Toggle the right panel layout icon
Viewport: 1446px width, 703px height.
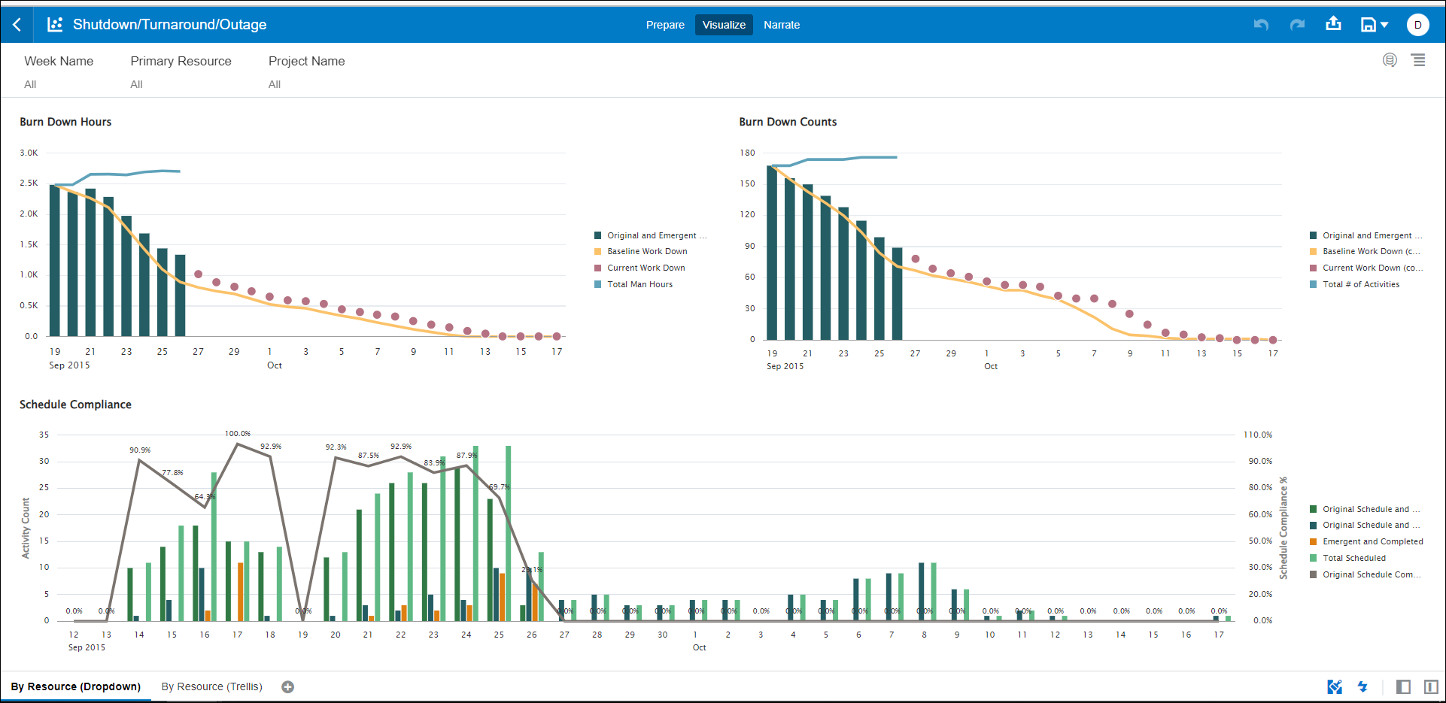click(x=1431, y=686)
